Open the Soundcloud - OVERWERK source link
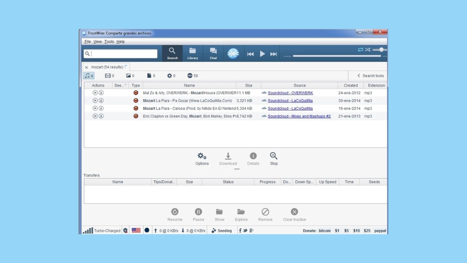Screen dimensions: 467x263 [x=290, y=93]
